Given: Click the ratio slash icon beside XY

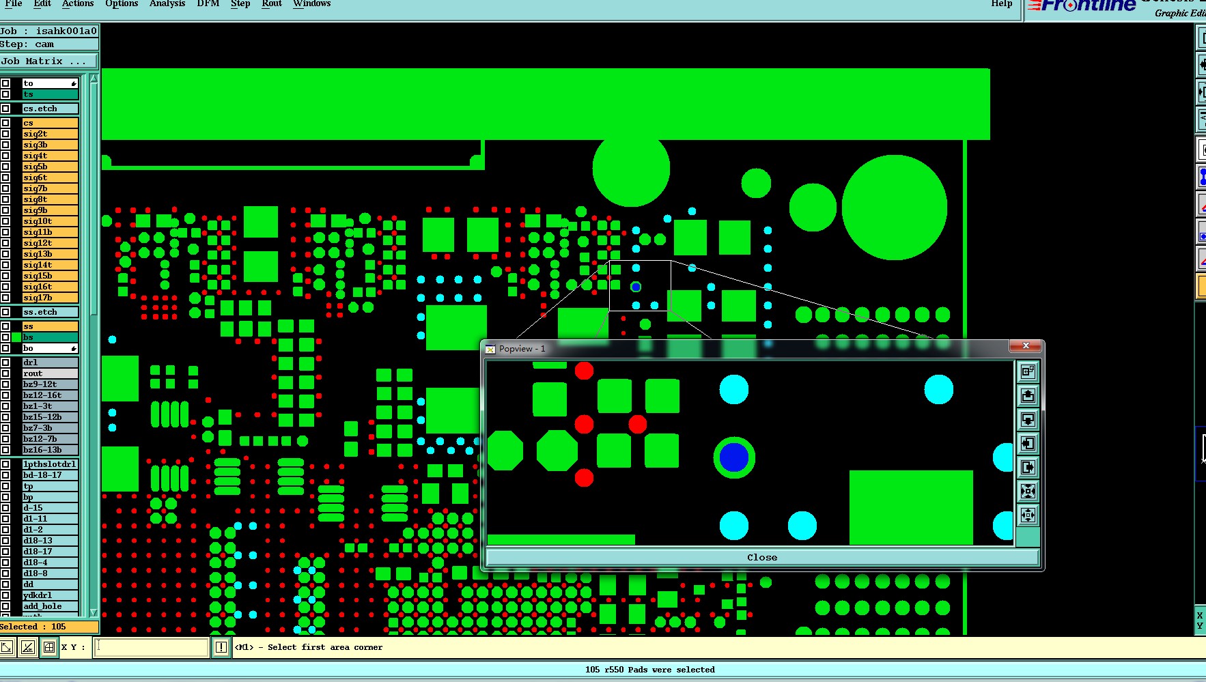Looking at the screenshot, I should 28,647.
